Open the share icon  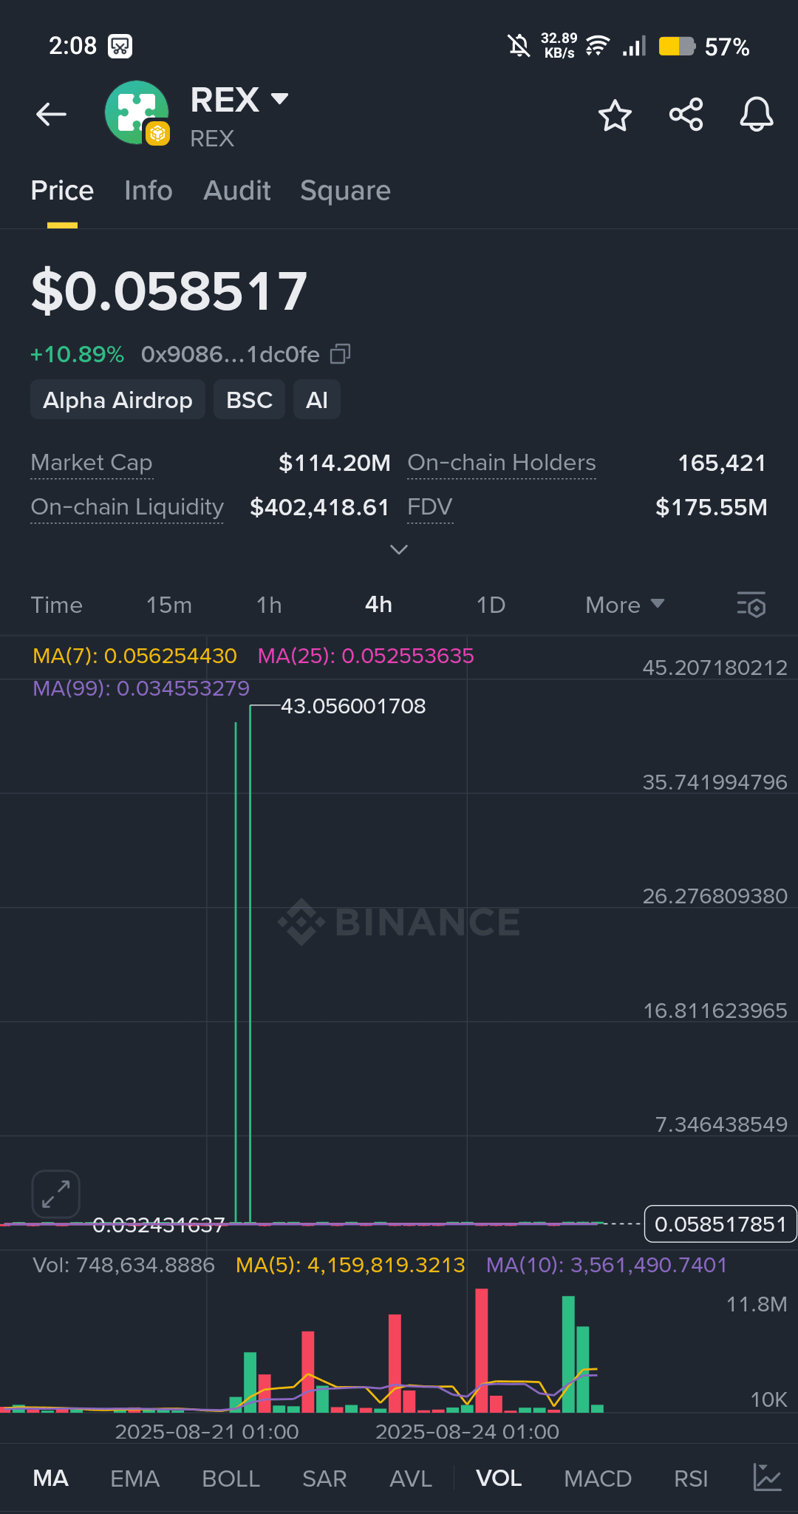pos(686,115)
